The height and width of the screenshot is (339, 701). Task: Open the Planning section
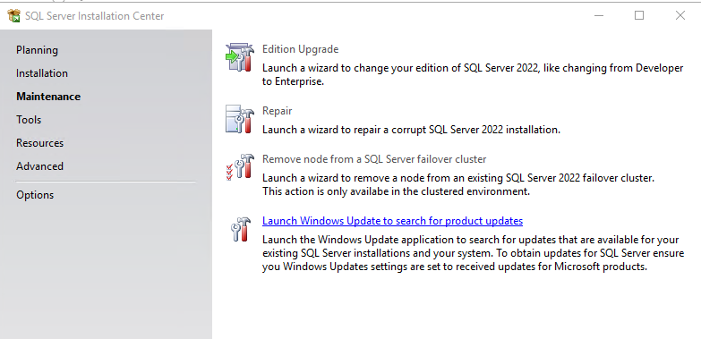[37, 50]
